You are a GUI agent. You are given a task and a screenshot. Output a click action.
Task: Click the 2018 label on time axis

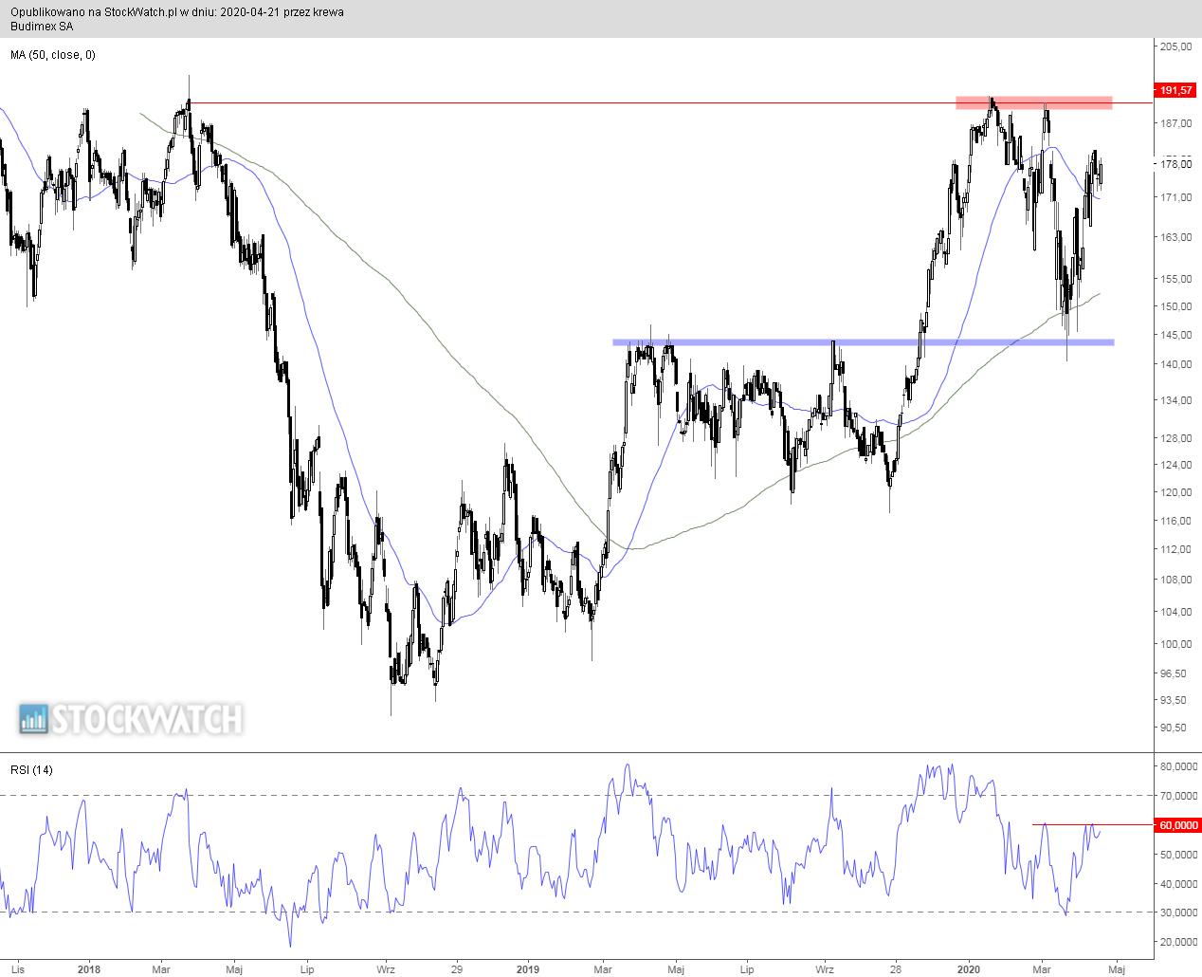[x=88, y=968]
